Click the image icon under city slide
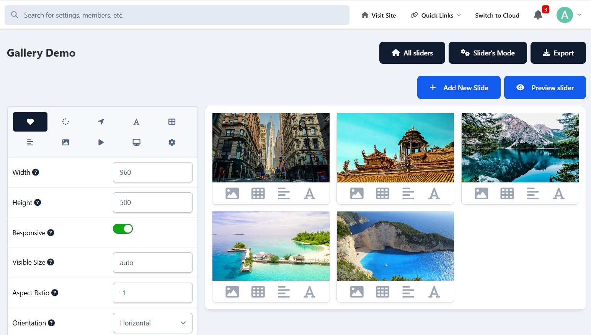 coord(232,194)
